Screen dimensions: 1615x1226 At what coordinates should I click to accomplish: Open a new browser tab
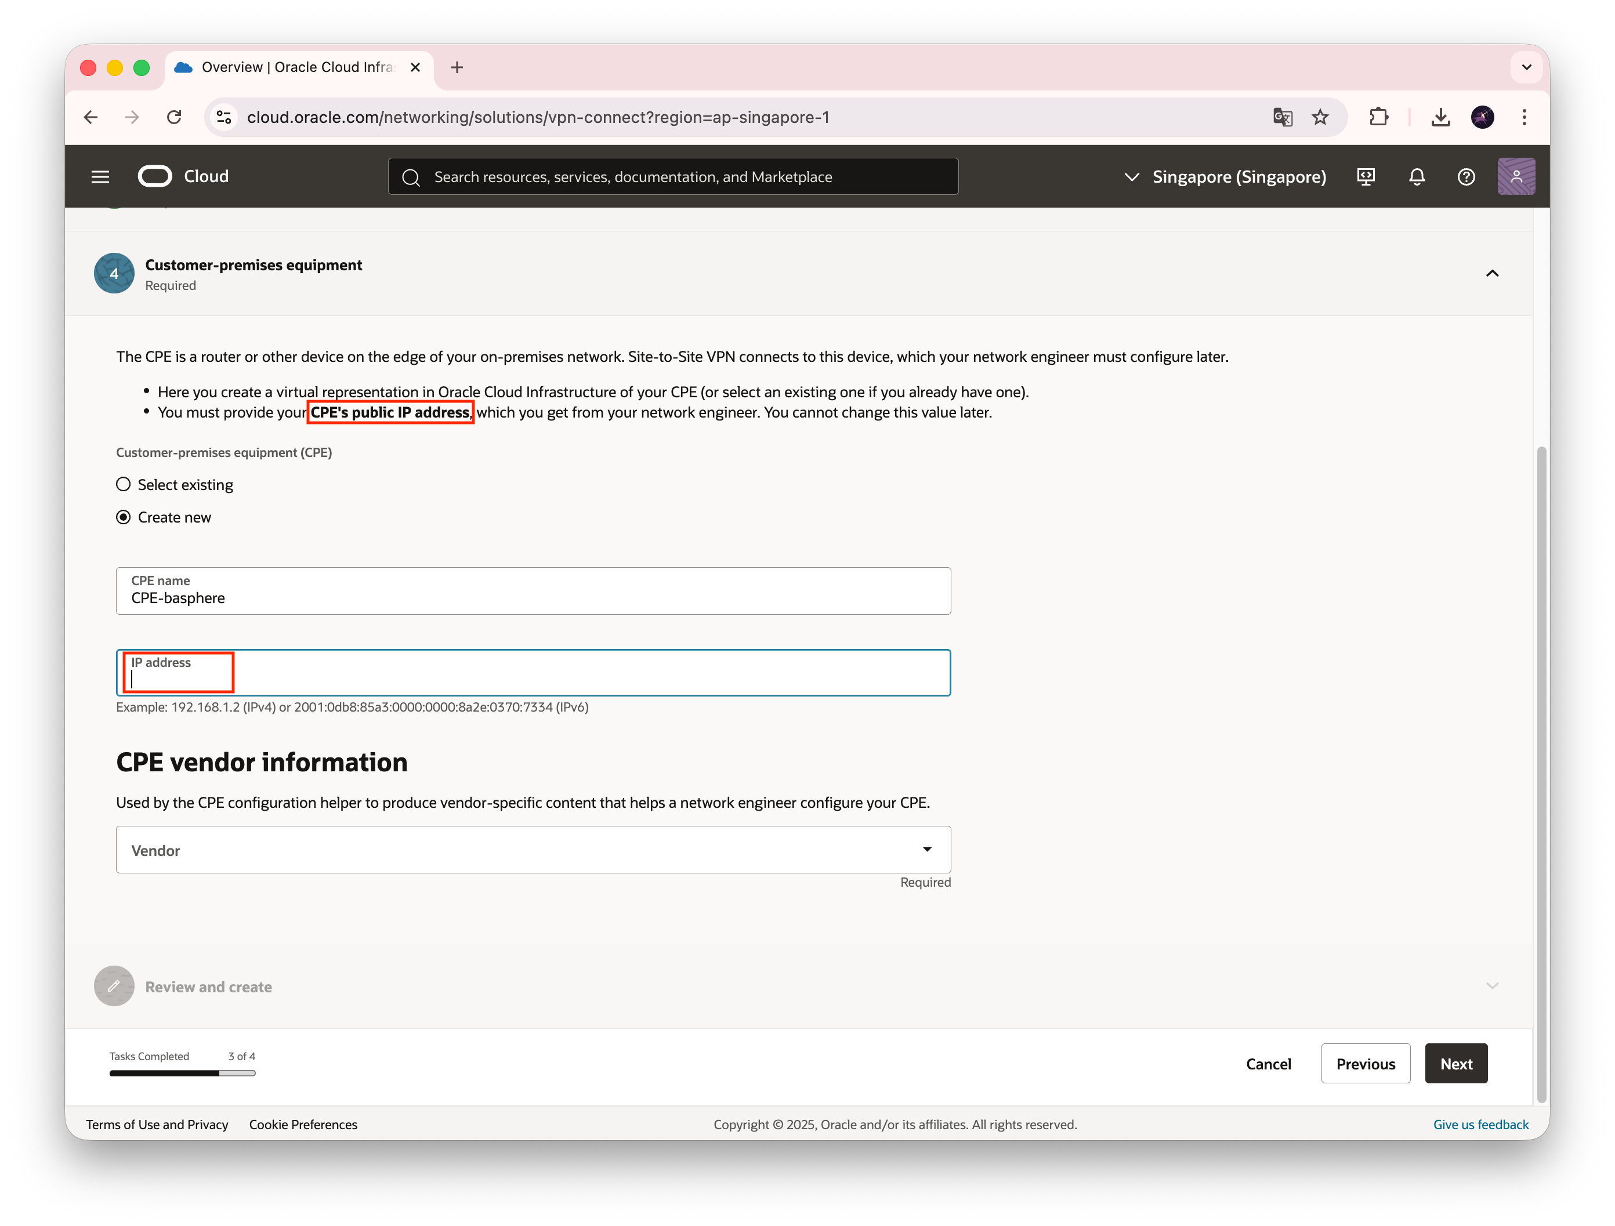457,67
